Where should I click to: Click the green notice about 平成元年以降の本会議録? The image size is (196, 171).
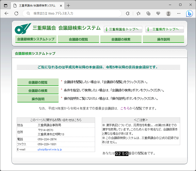(98, 67)
